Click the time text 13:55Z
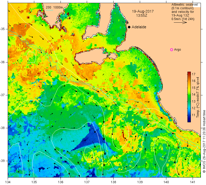This screenshot has height=185, width=206. (142, 15)
